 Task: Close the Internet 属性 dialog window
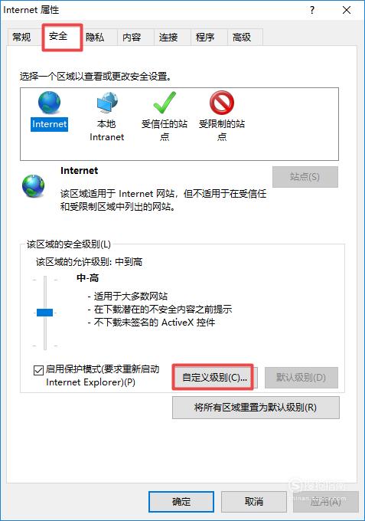point(347,10)
